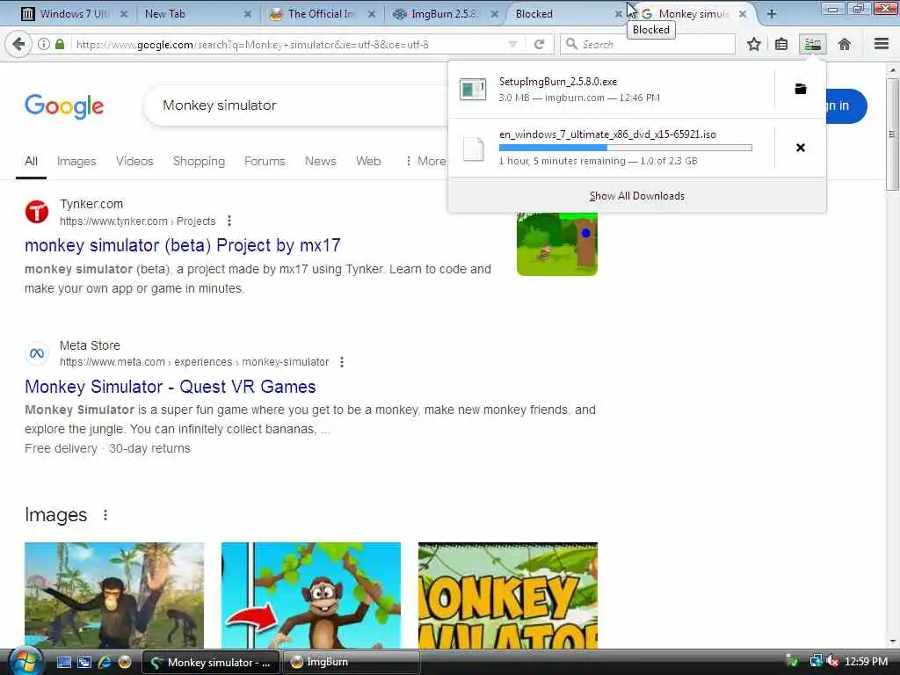
Task: Open monkey simulator (beta) Project by mx17
Action: pos(183,245)
